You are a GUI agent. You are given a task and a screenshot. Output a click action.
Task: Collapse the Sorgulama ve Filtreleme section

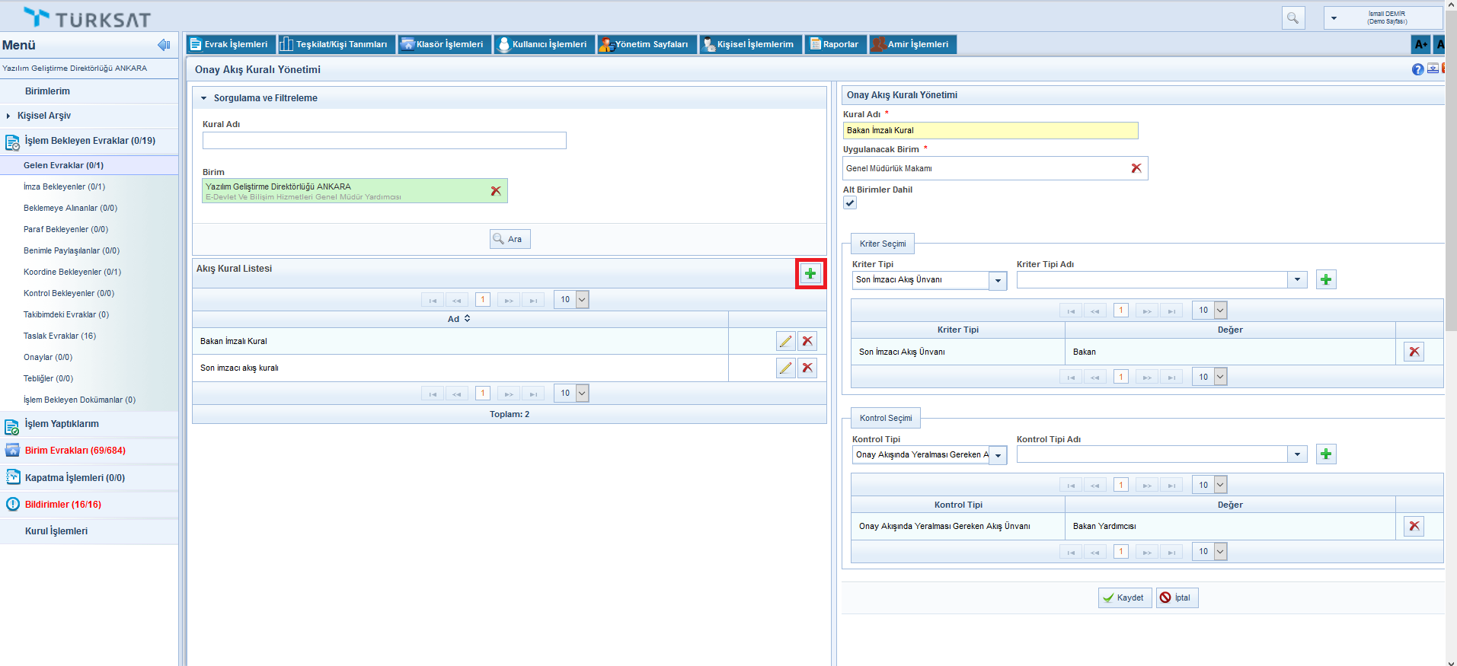[204, 98]
